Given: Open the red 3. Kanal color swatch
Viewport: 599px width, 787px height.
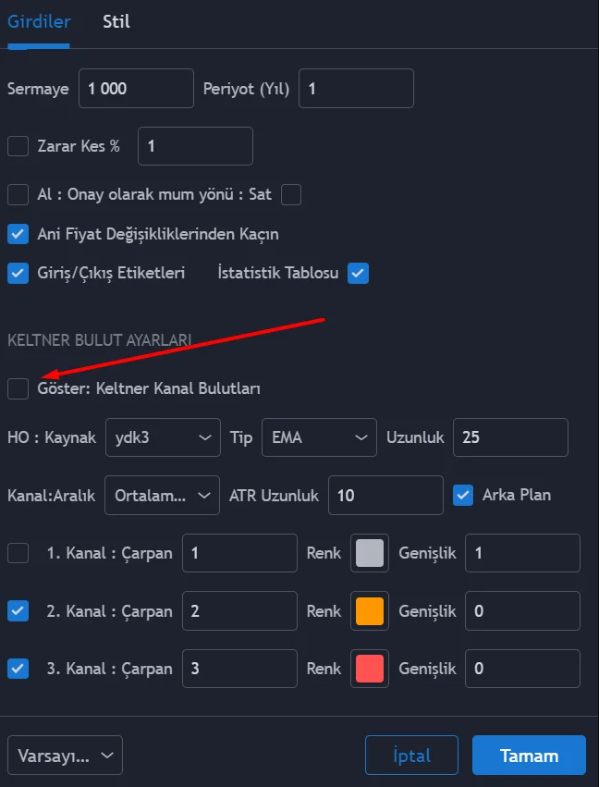Looking at the screenshot, I should [x=370, y=668].
